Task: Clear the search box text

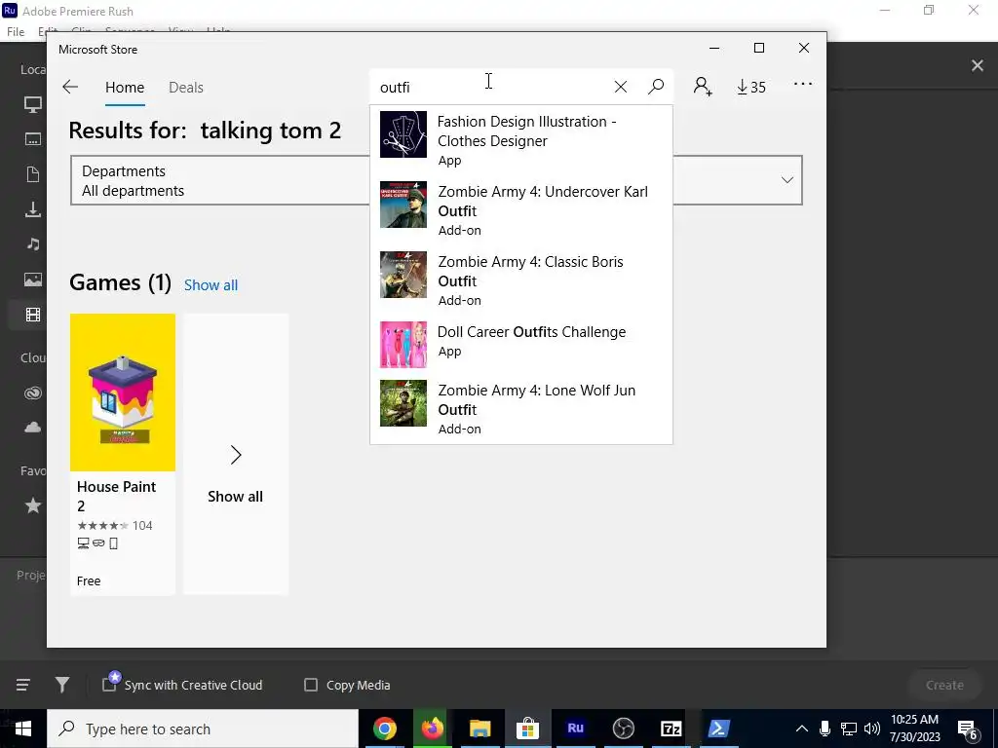Action: 621,87
